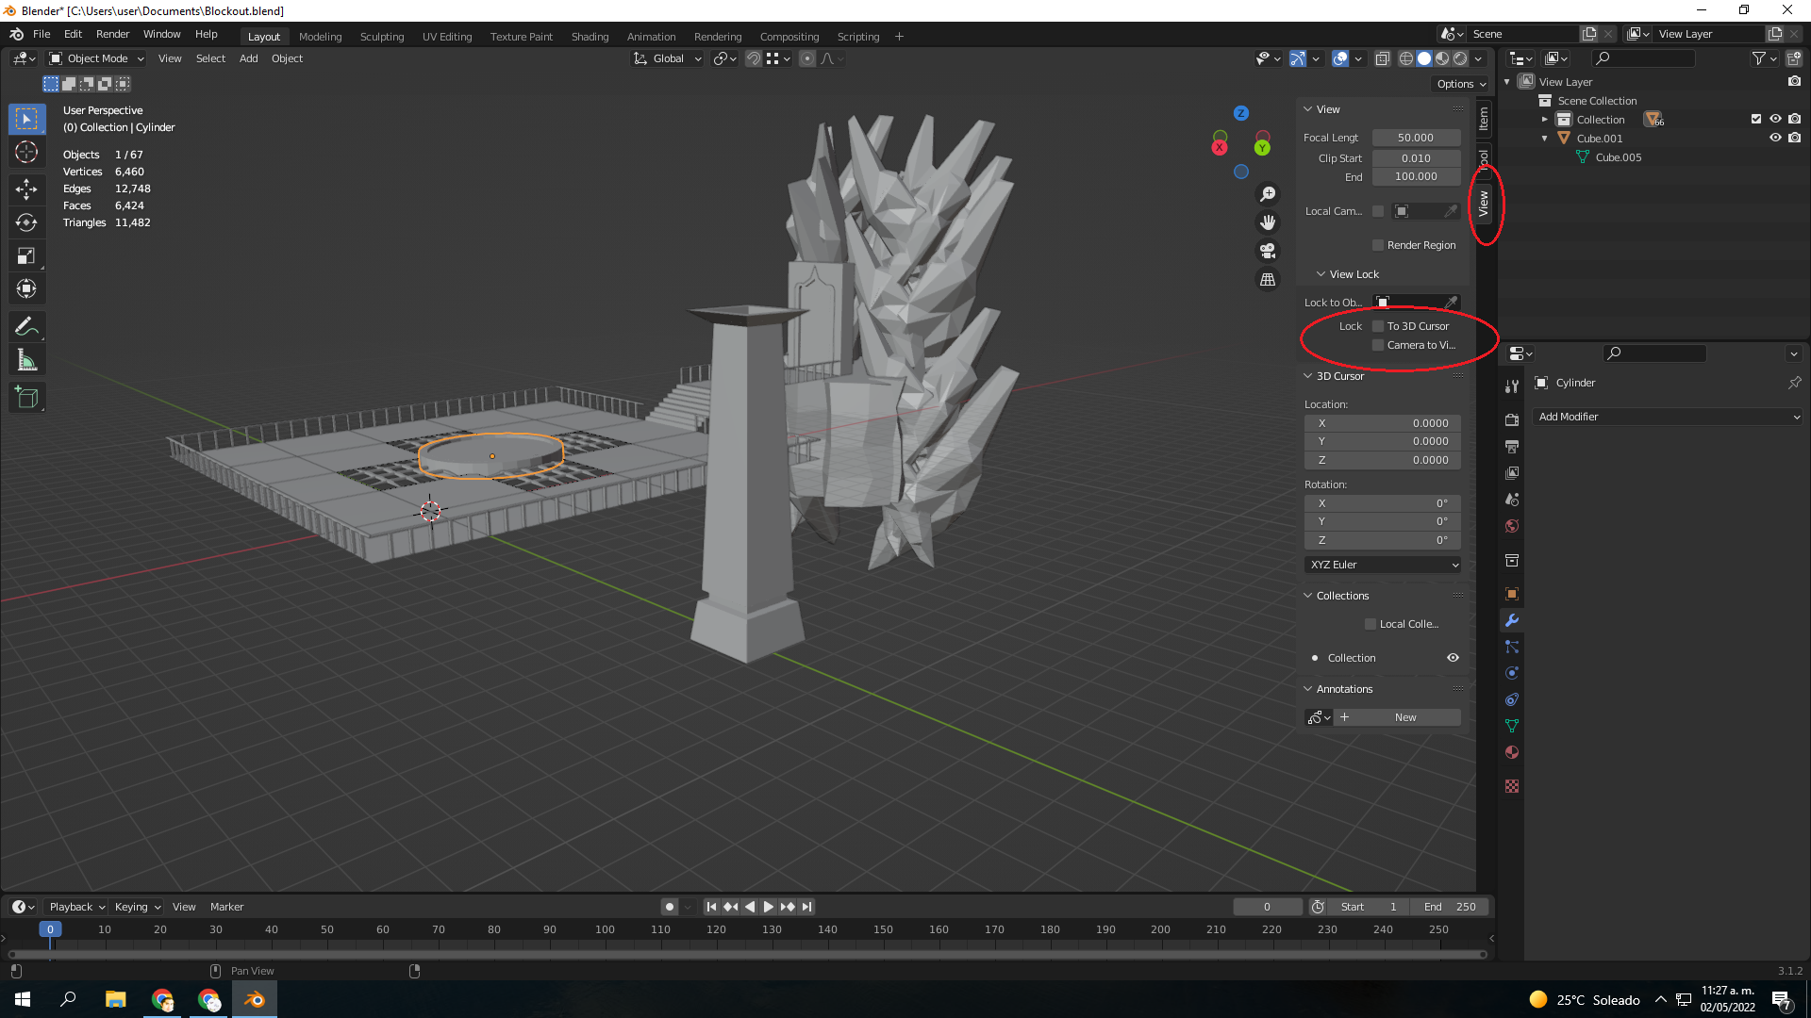This screenshot has height=1018, width=1811.
Task: Open the Render menu
Action: pyautogui.click(x=112, y=34)
